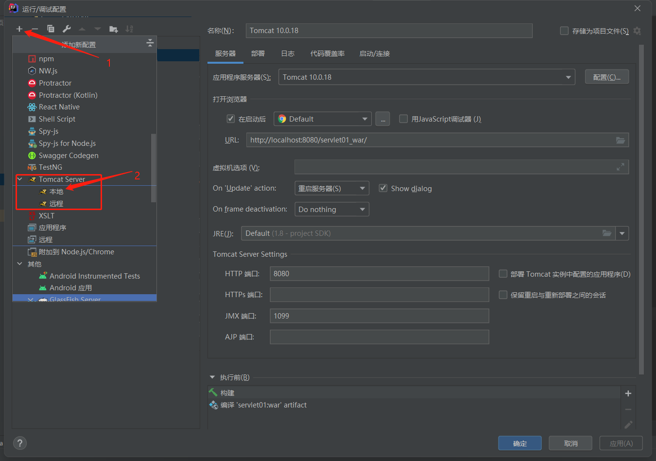This screenshot has height=461, width=656.
Task: Click the folder browse icon in the JRE field
Action: tap(607, 233)
